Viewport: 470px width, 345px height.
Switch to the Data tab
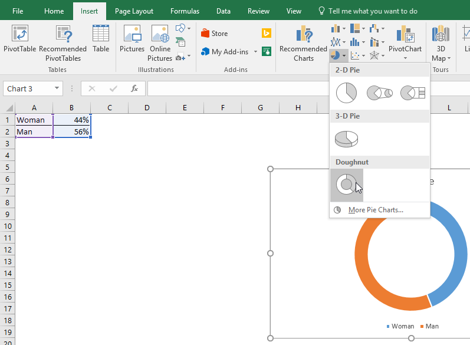coord(224,11)
